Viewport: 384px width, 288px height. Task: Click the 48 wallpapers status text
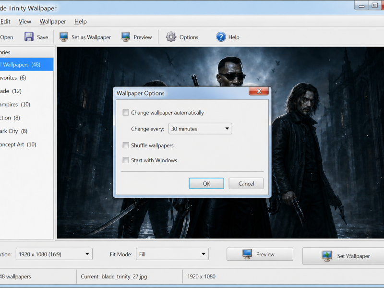coord(15,276)
